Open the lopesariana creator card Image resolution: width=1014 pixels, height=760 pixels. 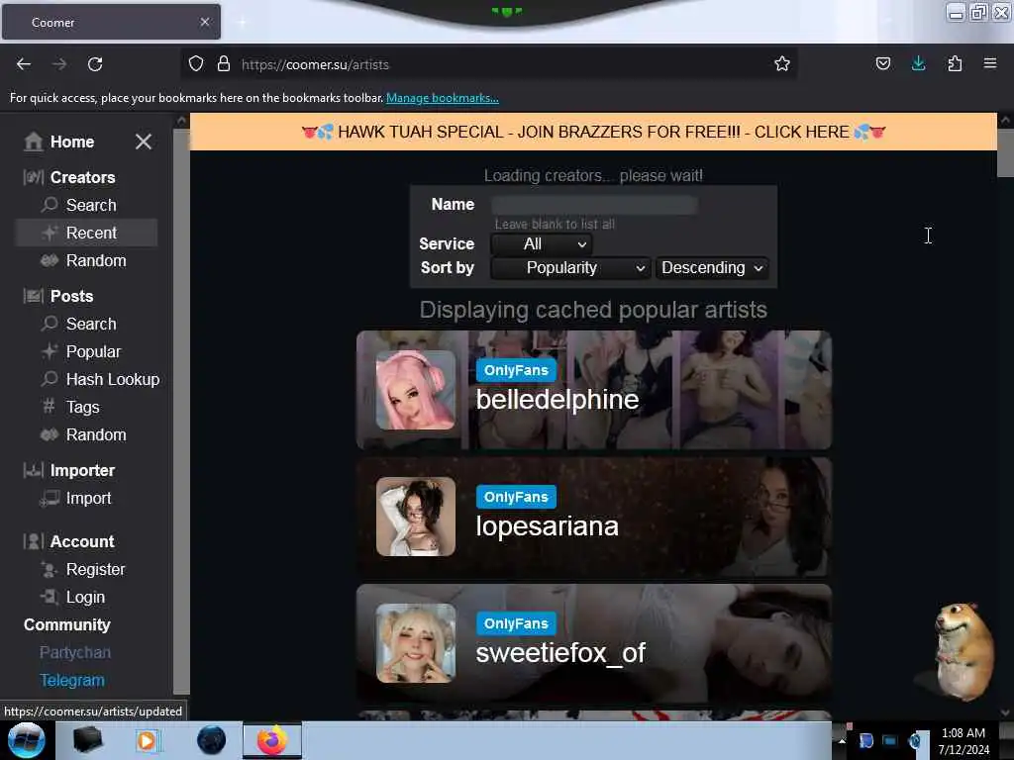(594, 517)
